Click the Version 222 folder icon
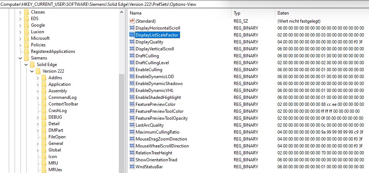This screenshot has width=369, height=173. tap(38, 71)
